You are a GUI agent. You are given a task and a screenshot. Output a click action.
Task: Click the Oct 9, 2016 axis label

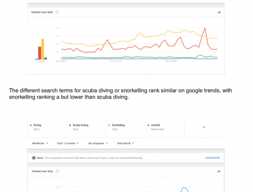[61, 61]
